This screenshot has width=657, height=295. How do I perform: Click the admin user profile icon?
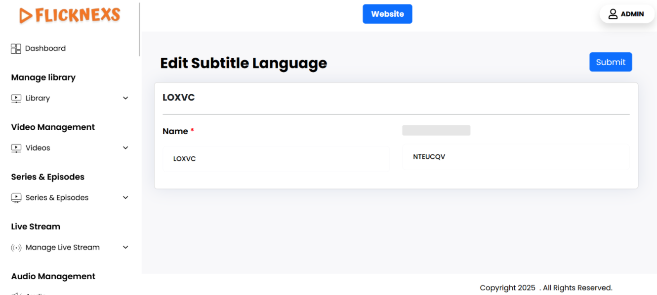[613, 14]
